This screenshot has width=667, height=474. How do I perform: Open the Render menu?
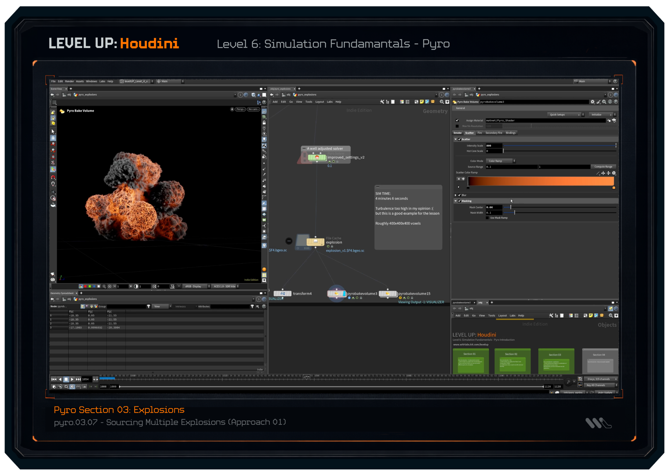click(69, 81)
